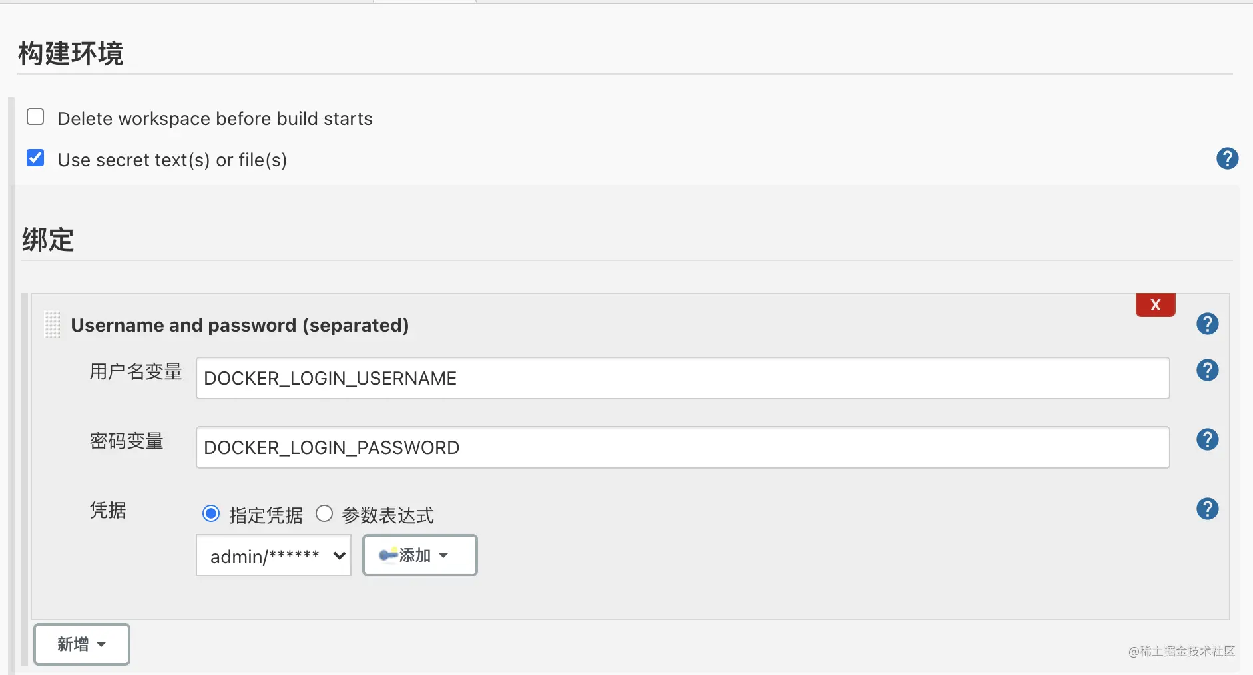
Task: Open help icon for the 凭据 row
Action: click(1207, 509)
